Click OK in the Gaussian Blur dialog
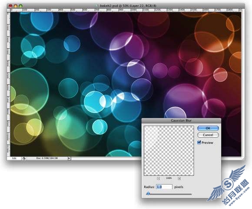The width and height of the screenshot is (252, 209). point(208,128)
